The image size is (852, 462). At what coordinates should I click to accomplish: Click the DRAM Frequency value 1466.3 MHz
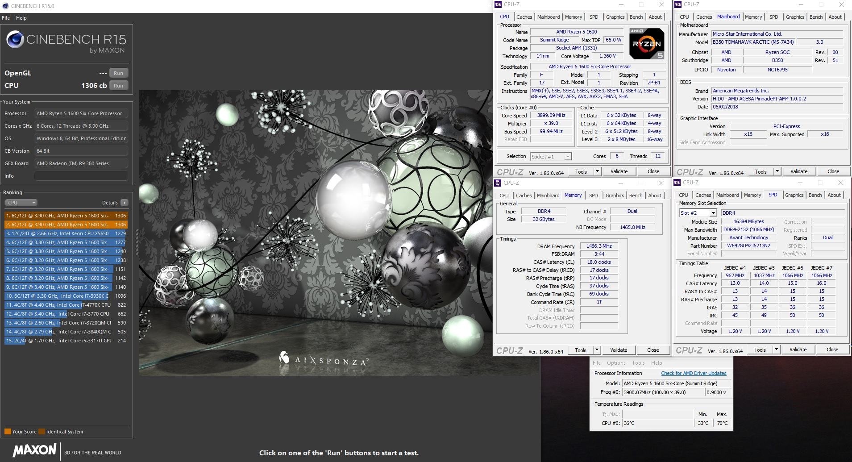click(x=599, y=246)
